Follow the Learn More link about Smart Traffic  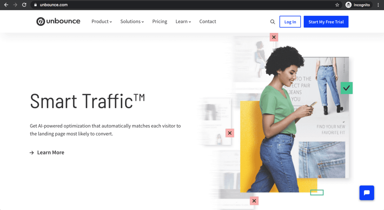click(x=51, y=152)
